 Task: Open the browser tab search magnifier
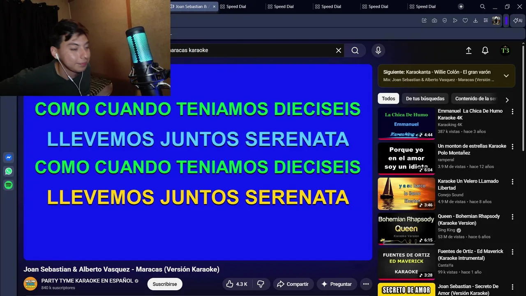click(483, 7)
